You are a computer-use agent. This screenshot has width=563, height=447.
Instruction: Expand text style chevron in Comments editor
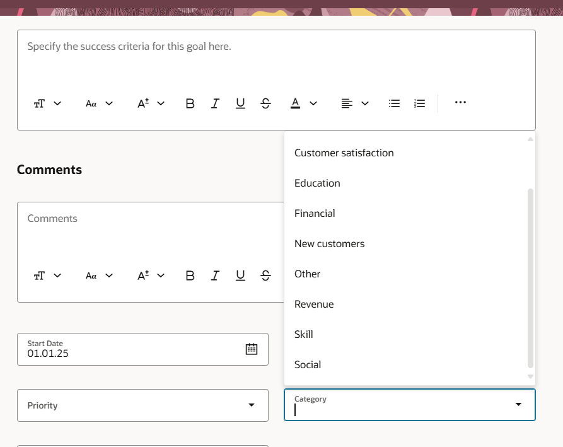point(57,276)
